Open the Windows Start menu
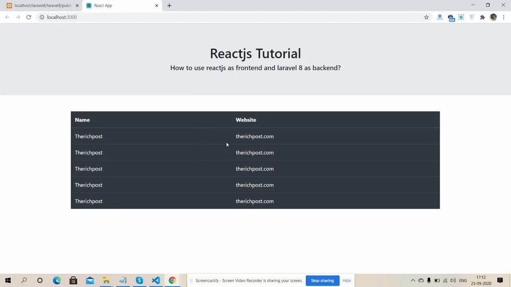This screenshot has width=511, height=287. (8, 281)
